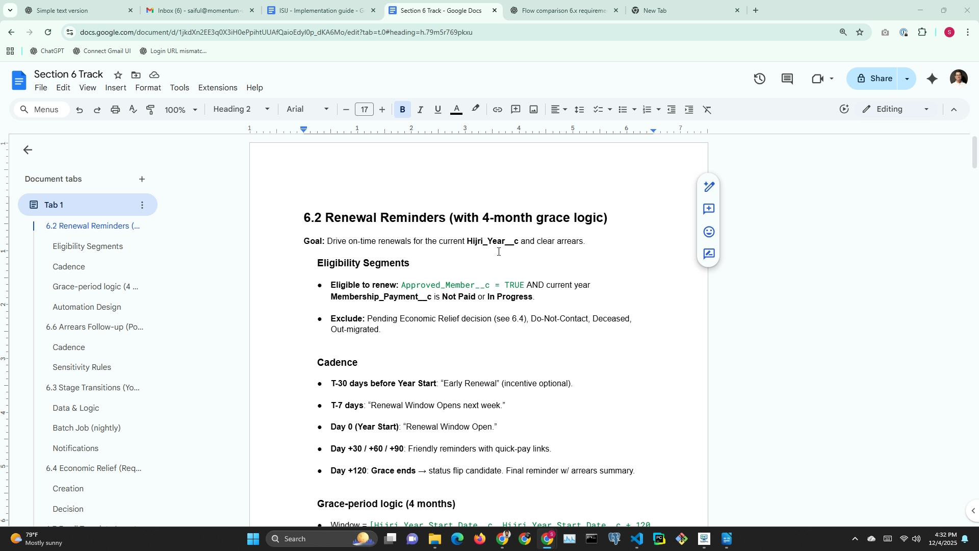This screenshot has height=551, width=979.
Task: Open the text color picker
Action: pyautogui.click(x=456, y=110)
